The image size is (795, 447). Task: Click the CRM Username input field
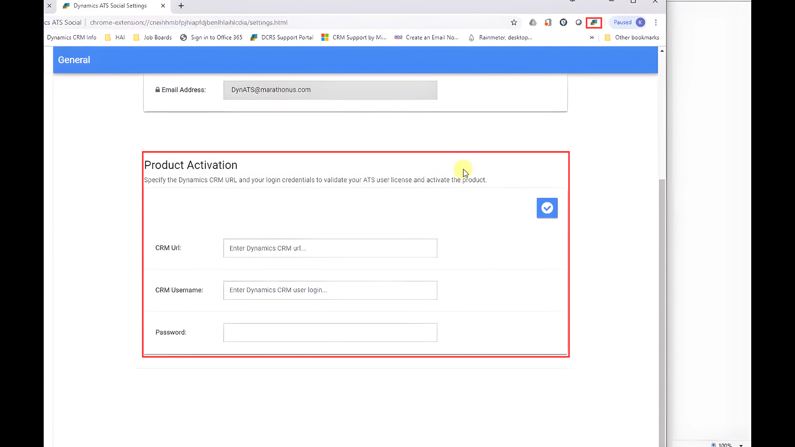click(x=330, y=290)
